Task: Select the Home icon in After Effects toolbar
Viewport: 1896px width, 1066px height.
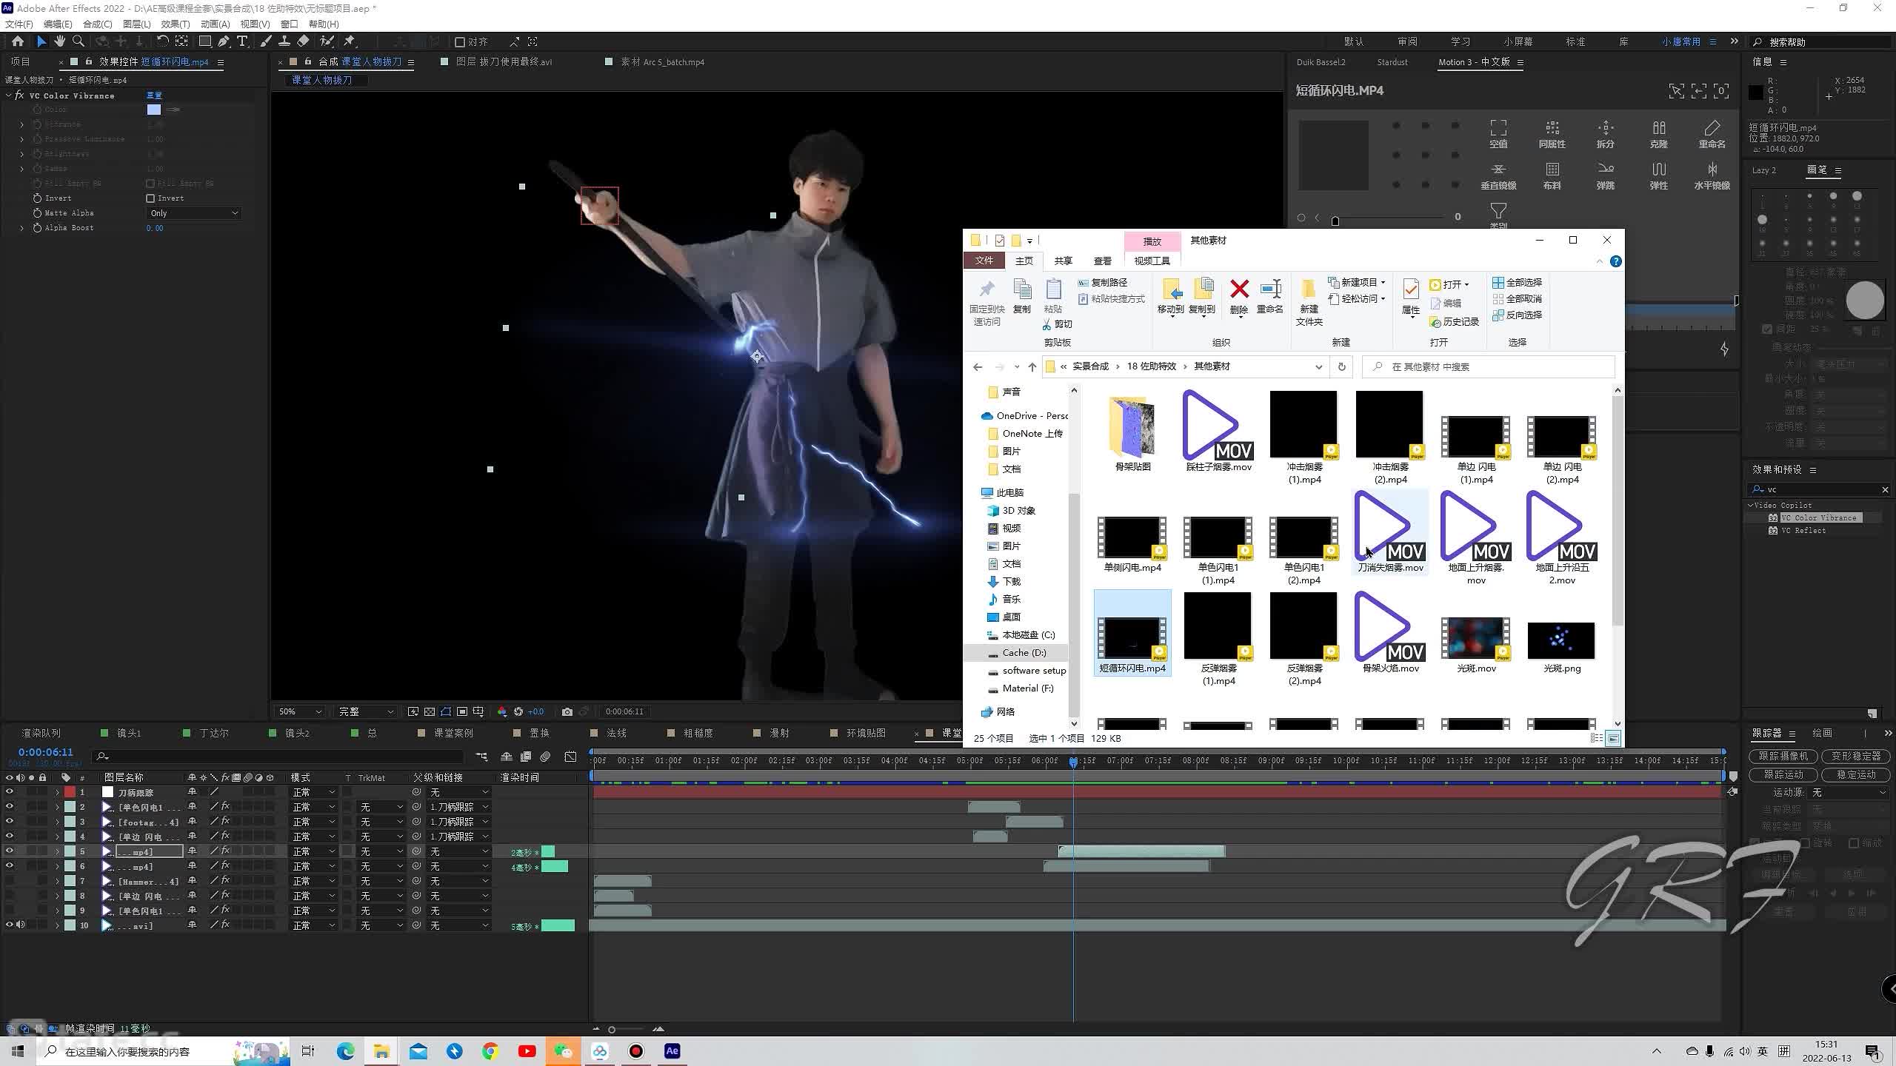Action: click(x=18, y=41)
